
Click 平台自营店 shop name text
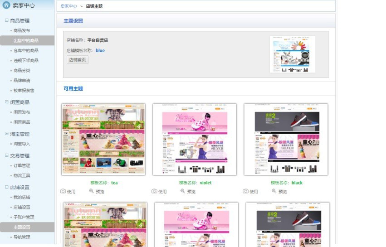click(98, 40)
